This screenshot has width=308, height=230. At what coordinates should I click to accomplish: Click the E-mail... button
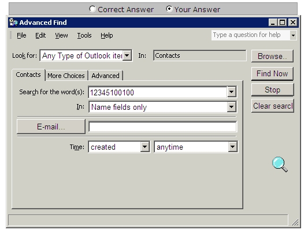[51, 127]
